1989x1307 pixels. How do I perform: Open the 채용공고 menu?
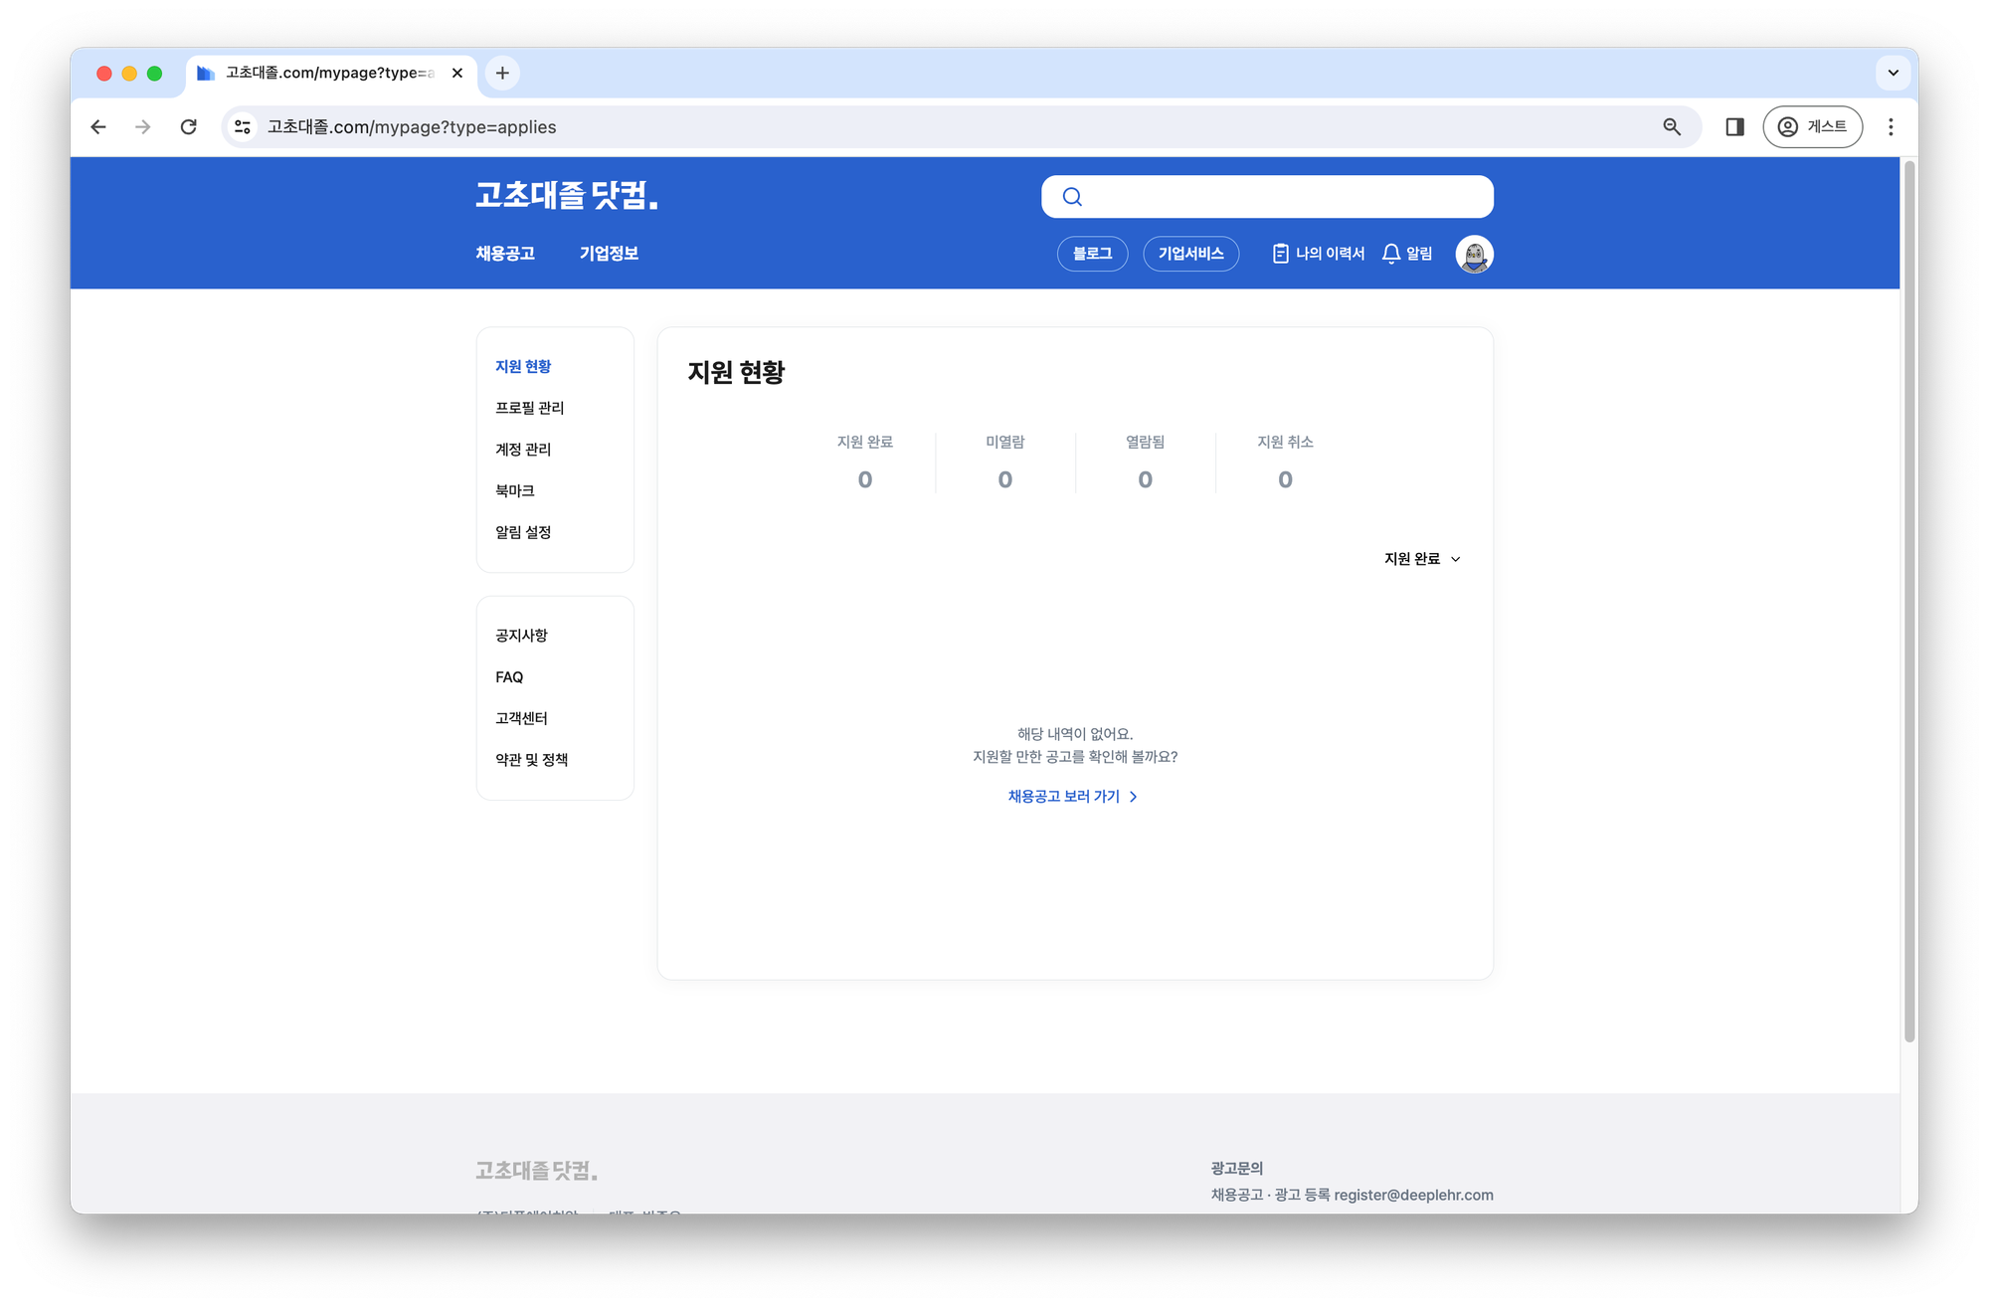tap(505, 254)
